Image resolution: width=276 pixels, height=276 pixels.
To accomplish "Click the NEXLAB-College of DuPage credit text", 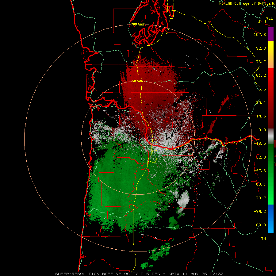I will [x=245, y=3].
